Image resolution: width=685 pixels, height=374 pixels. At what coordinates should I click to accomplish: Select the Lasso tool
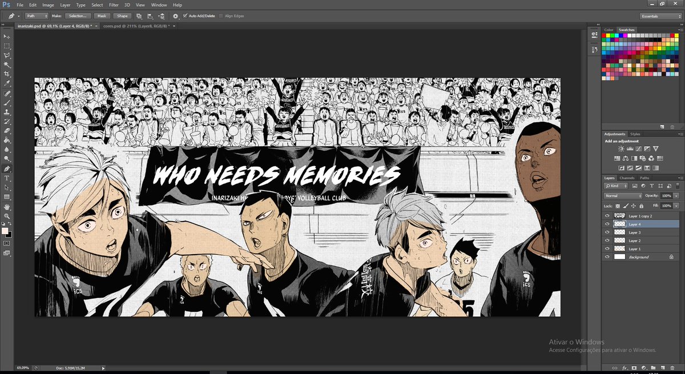pos(7,55)
